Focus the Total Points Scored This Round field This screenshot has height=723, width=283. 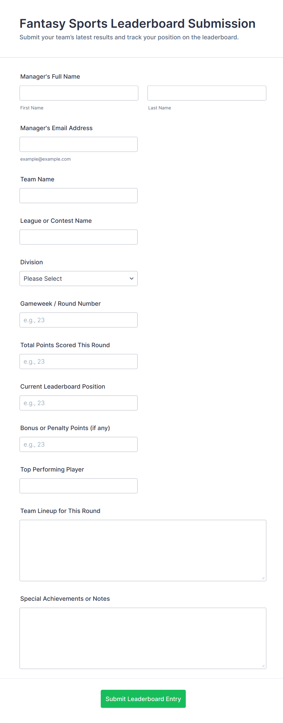click(x=79, y=361)
